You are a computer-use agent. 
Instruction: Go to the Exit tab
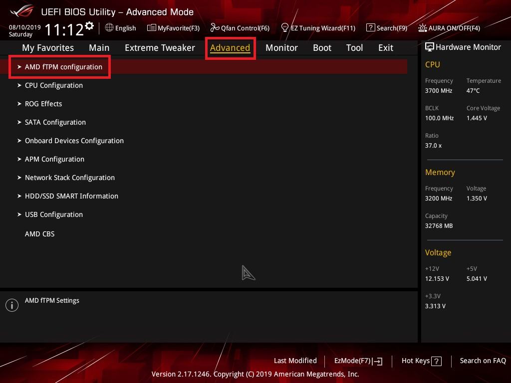pos(386,48)
